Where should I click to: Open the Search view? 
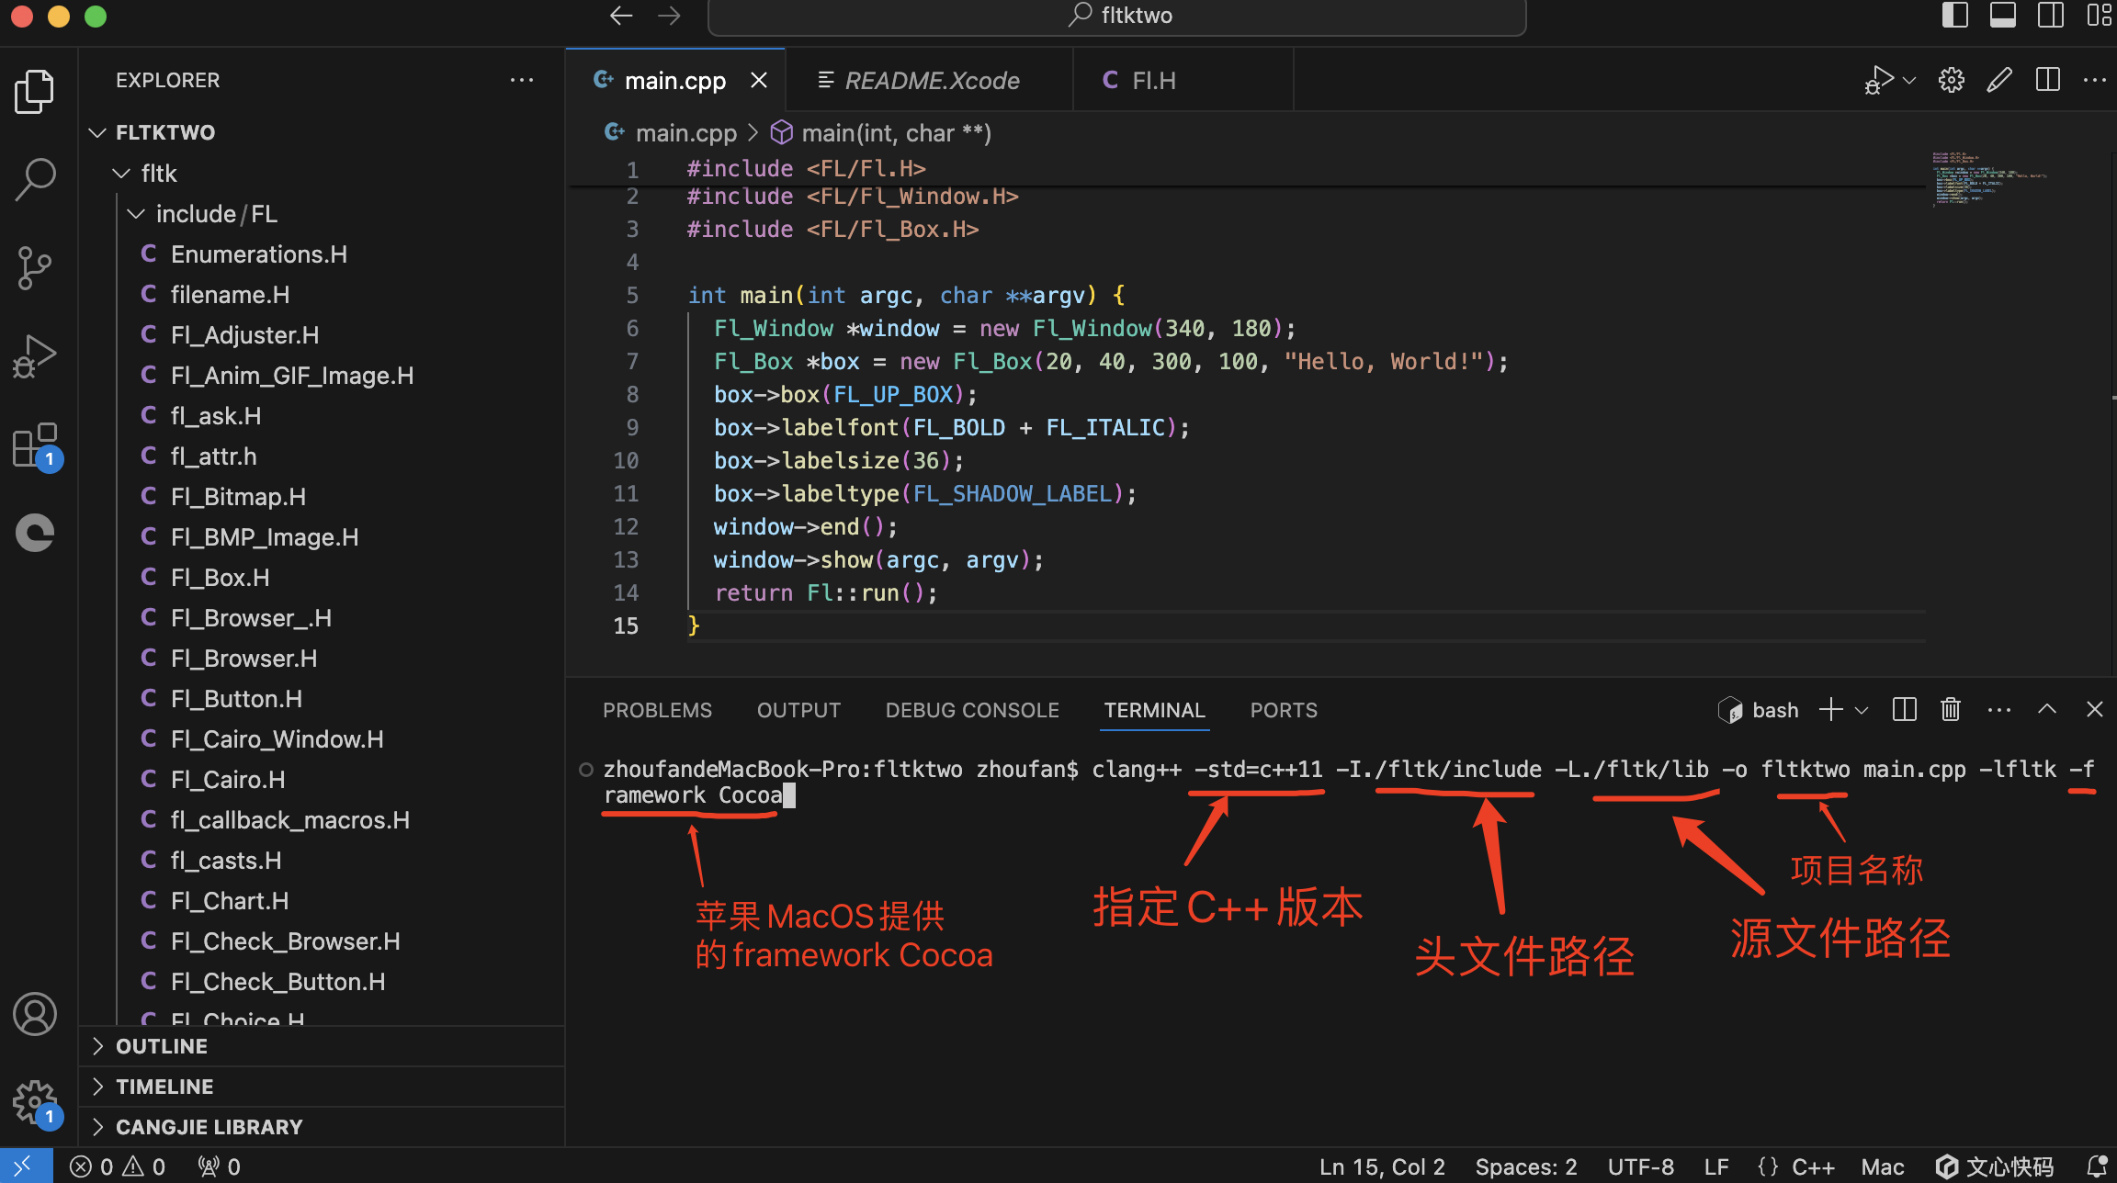coord(35,178)
